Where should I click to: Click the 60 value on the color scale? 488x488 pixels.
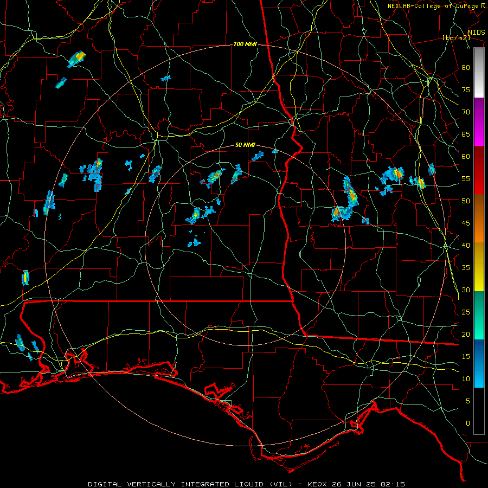coord(466,157)
